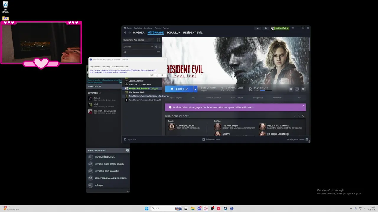Show hidden system tray icons chevron
378x212 pixels.
(x=351, y=208)
